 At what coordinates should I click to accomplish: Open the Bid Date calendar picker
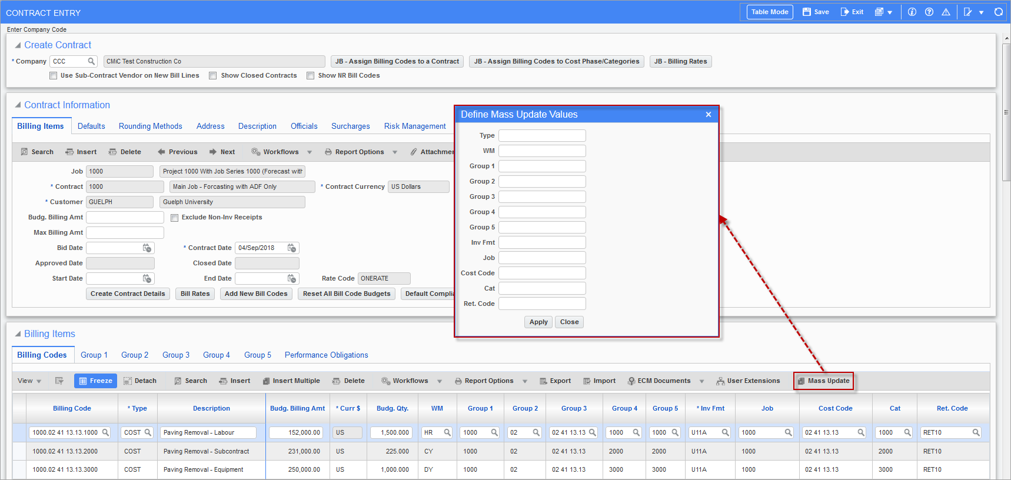coord(147,248)
